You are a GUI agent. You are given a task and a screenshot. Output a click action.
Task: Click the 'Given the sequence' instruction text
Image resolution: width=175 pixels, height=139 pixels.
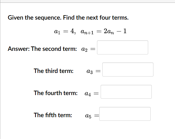point(35,18)
